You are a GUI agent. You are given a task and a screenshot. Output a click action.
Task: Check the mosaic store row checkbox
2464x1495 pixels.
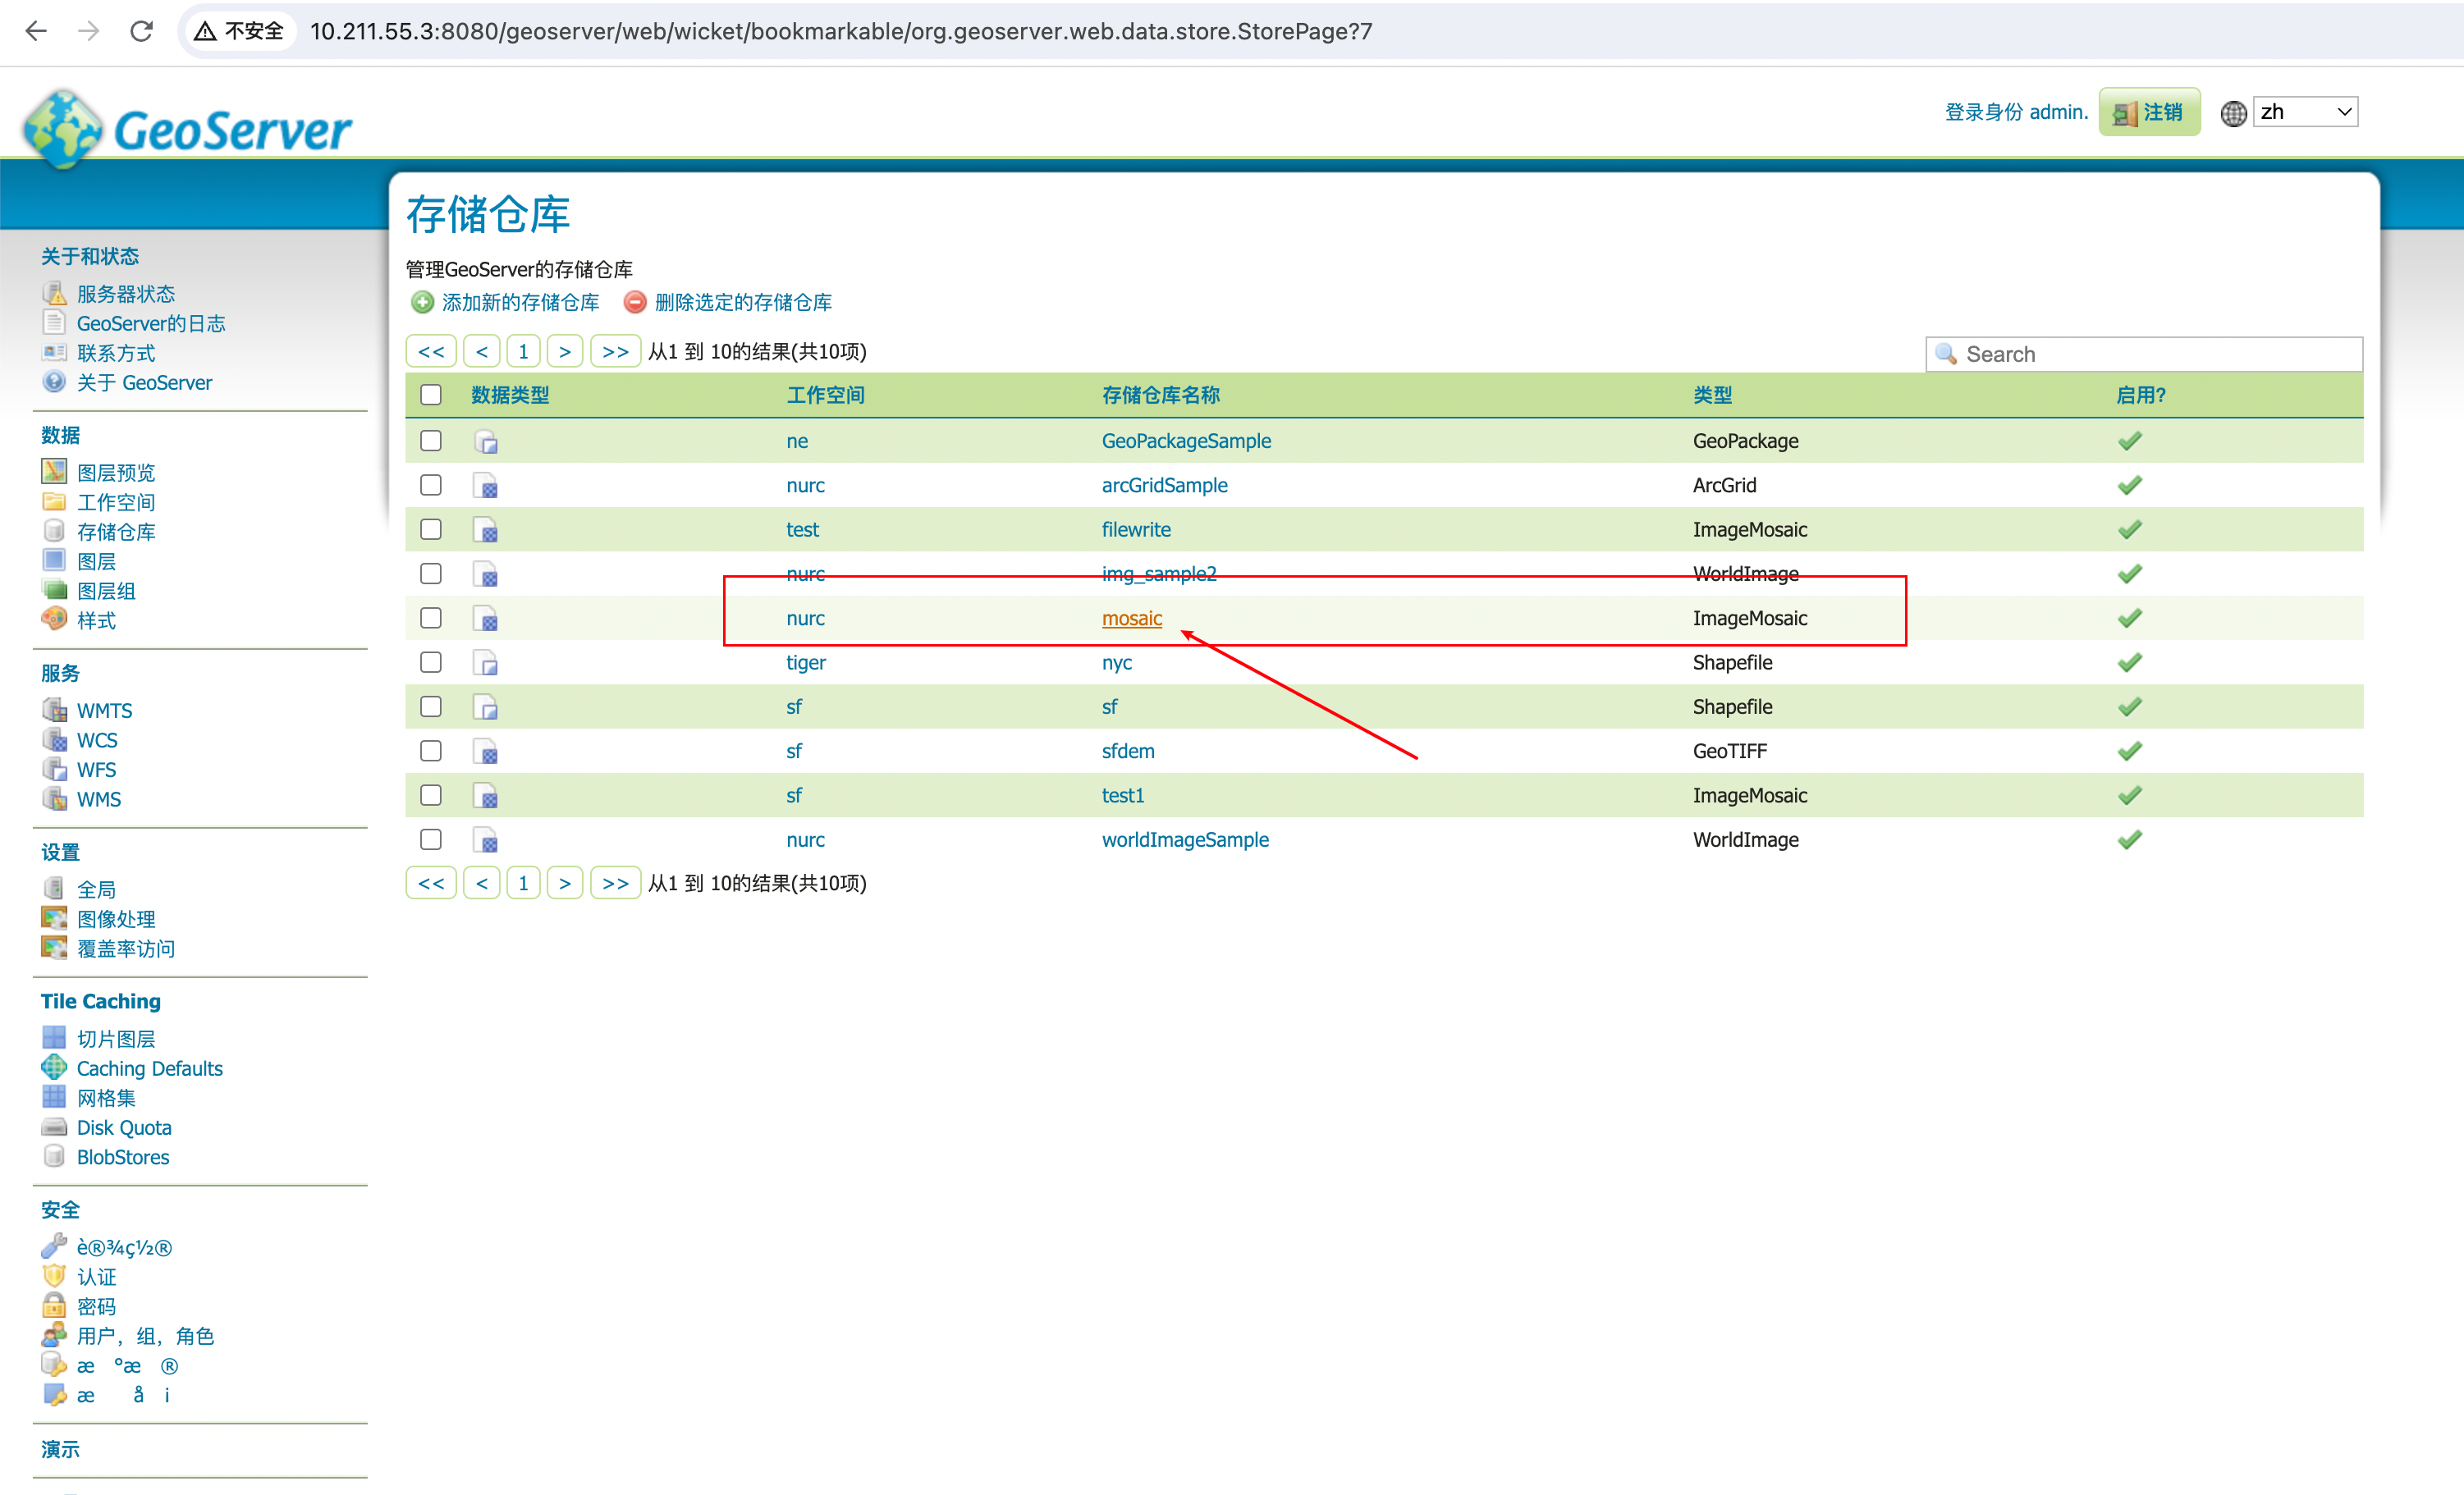point(431,618)
